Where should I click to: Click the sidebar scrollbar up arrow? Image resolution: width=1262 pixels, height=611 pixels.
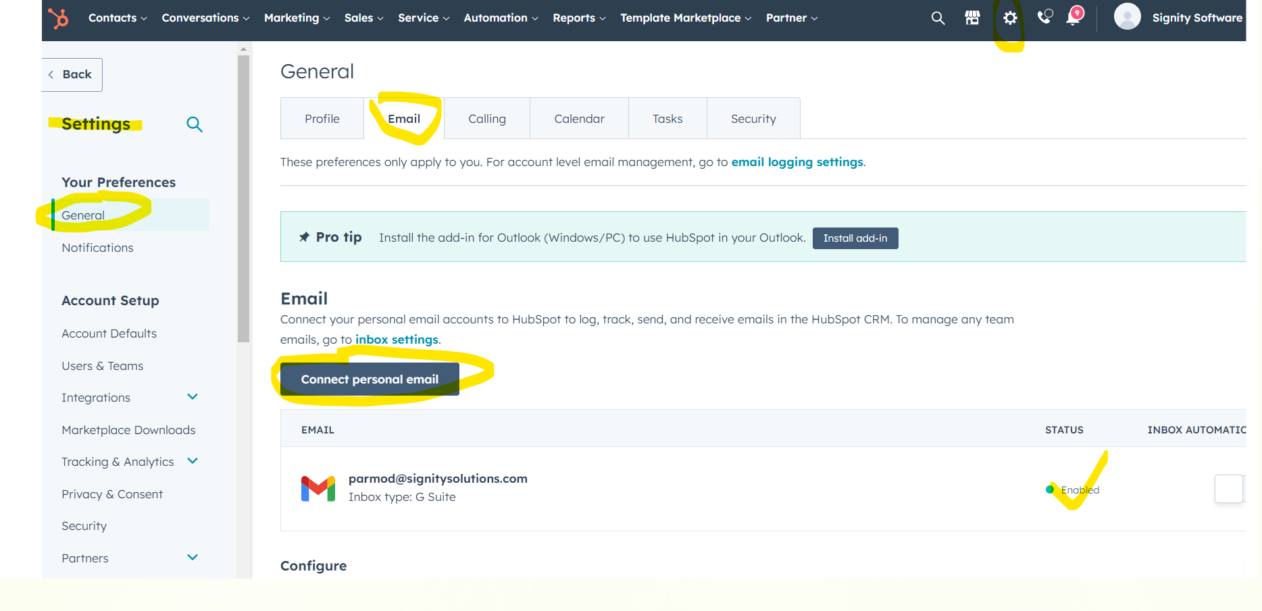click(x=244, y=49)
